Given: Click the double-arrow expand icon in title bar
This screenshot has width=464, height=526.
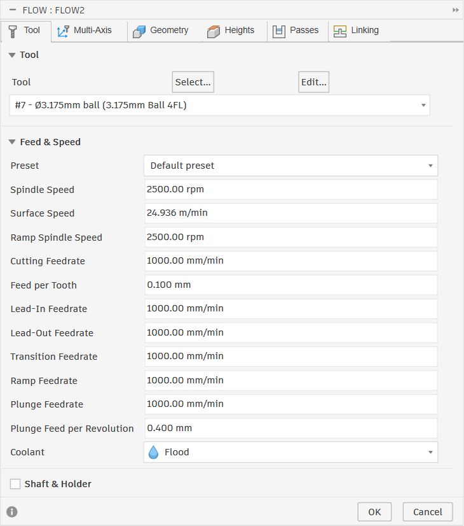Looking at the screenshot, I should (456, 10).
